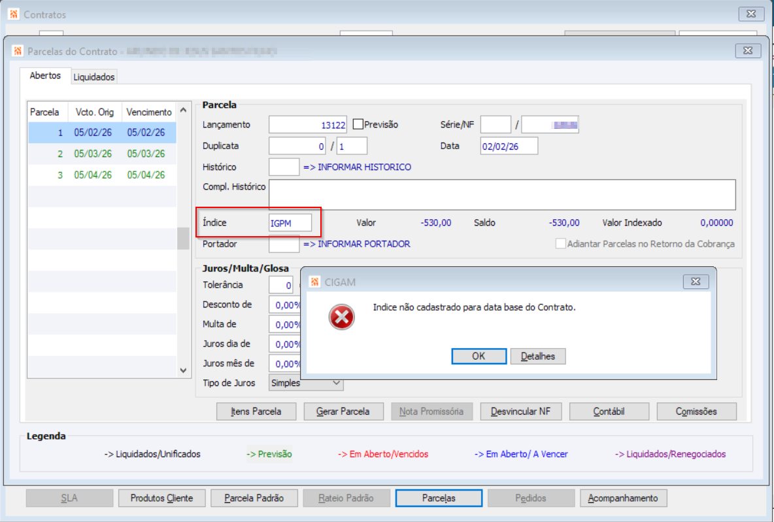Click the NF number field
The image size is (774, 522).
(x=550, y=124)
